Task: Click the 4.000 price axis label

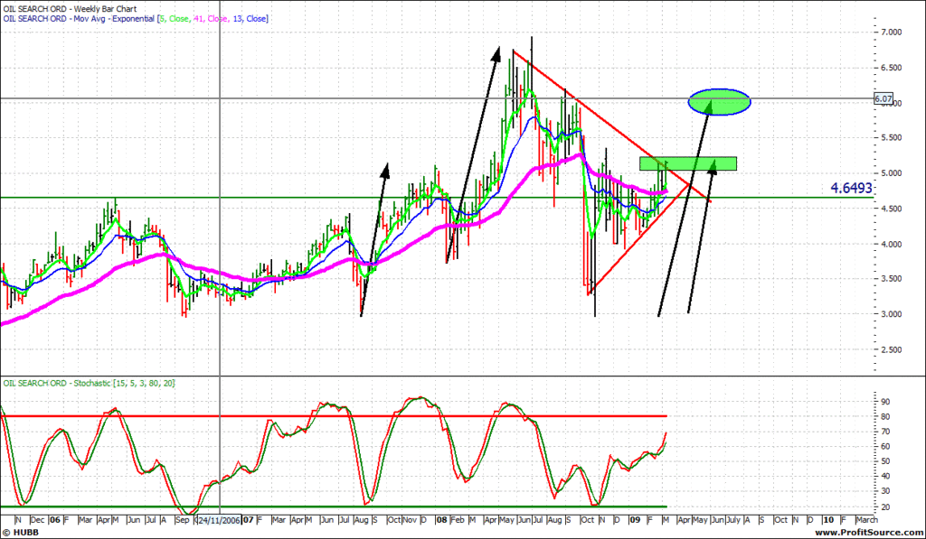Action: pos(890,244)
